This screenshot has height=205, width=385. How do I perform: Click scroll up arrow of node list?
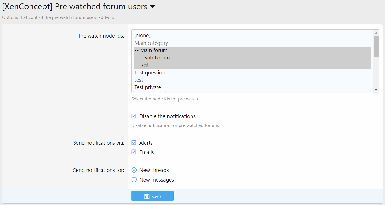pyautogui.click(x=376, y=33)
